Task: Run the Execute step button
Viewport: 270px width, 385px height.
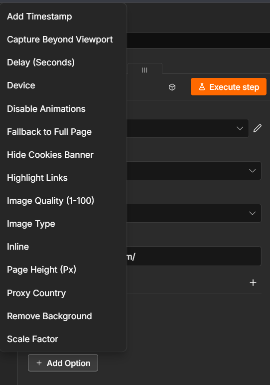Action: 229,87
